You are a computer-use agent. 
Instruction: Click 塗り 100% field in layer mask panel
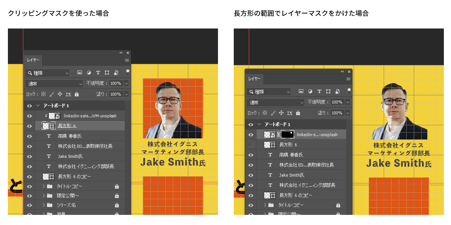click(337, 113)
